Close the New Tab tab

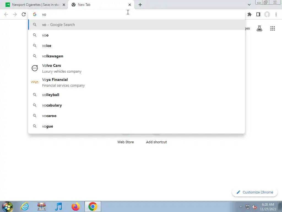click(x=130, y=5)
